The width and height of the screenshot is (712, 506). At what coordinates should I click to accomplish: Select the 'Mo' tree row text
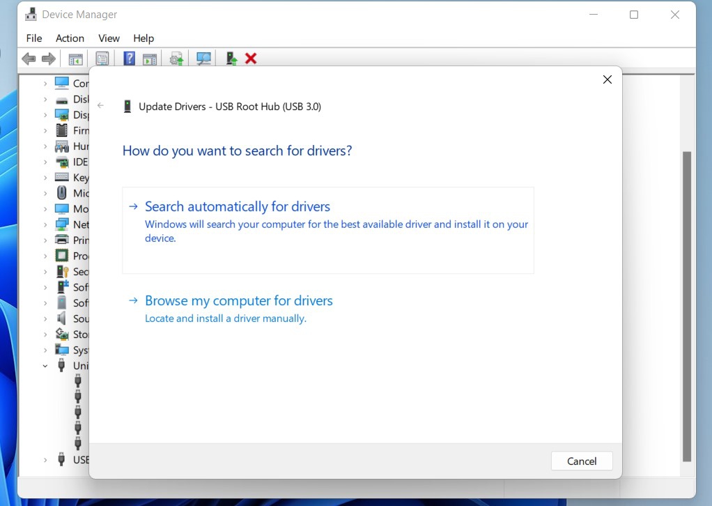(x=81, y=209)
